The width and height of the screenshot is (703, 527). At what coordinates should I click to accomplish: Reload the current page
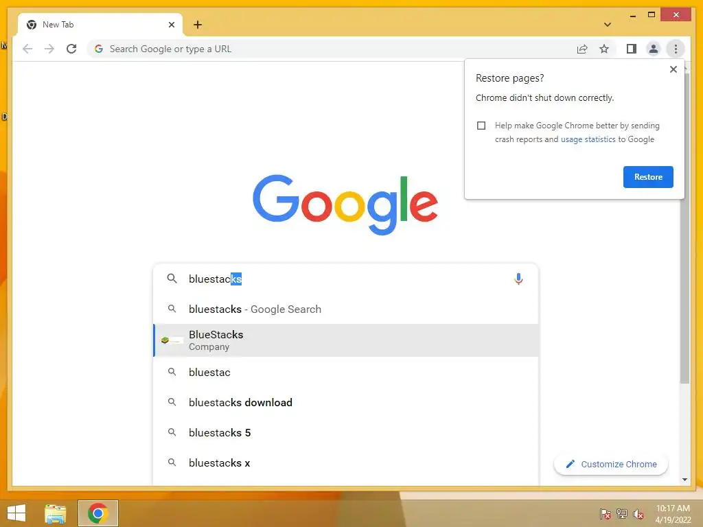point(71,49)
